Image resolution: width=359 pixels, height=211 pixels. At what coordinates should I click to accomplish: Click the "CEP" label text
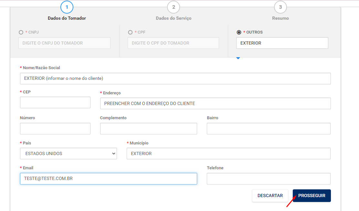(x=26, y=92)
